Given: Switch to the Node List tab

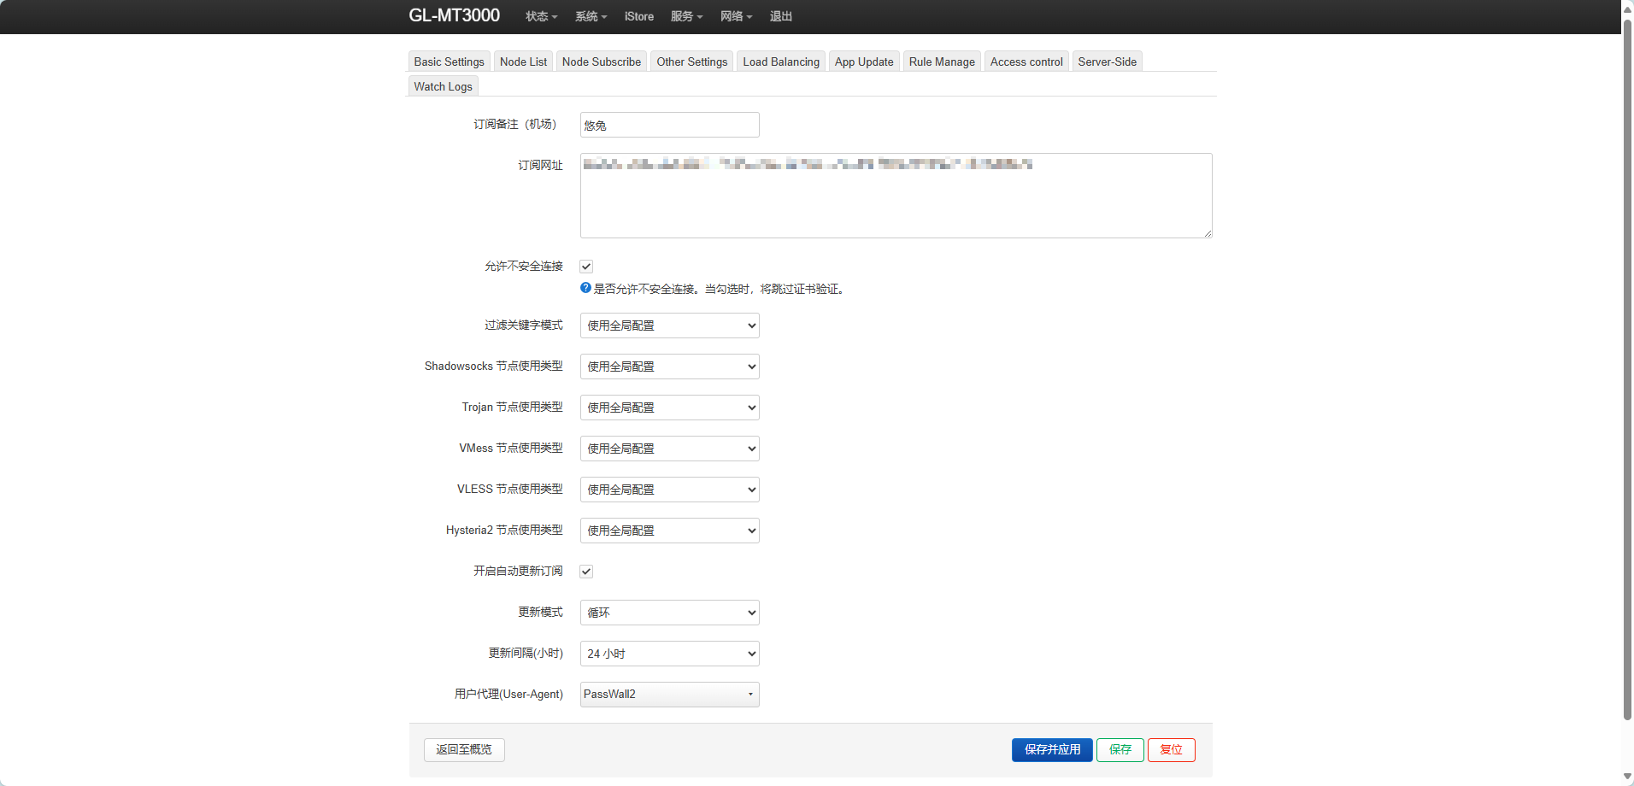Looking at the screenshot, I should (522, 61).
